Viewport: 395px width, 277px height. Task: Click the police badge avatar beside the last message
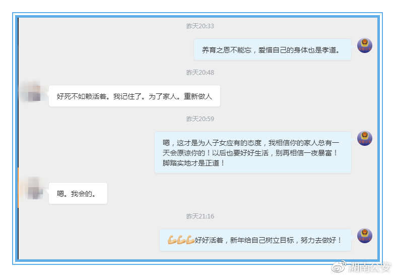point(365,236)
